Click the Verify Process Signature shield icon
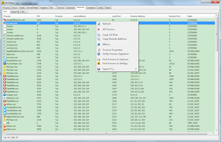 (99, 54)
